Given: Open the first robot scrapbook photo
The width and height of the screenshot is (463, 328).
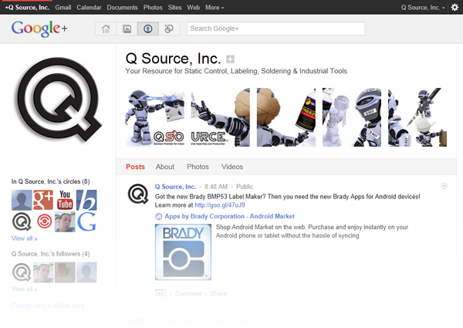Looking at the screenshot, I should [x=155, y=117].
